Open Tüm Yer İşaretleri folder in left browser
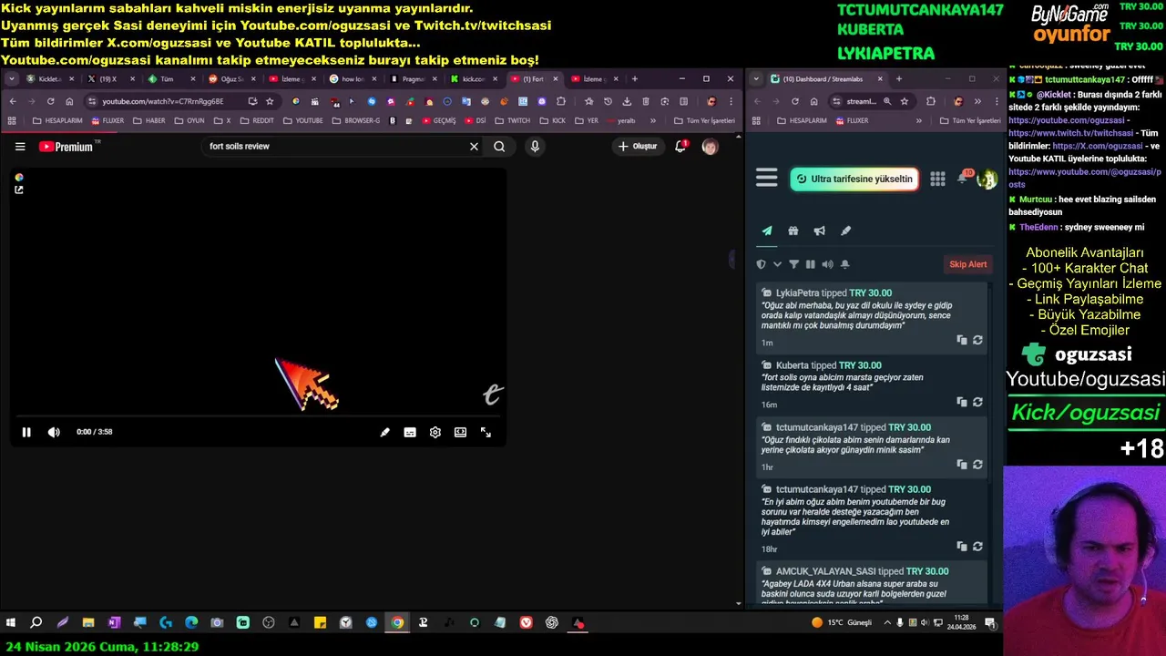Image resolution: width=1166 pixels, height=656 pixels. [x=704, y=120]
